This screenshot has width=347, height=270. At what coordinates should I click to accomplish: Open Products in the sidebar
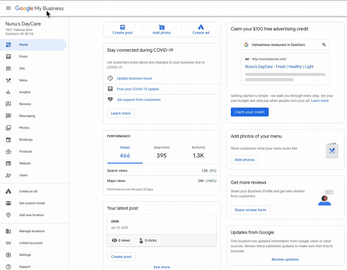[x=33, y=152]
